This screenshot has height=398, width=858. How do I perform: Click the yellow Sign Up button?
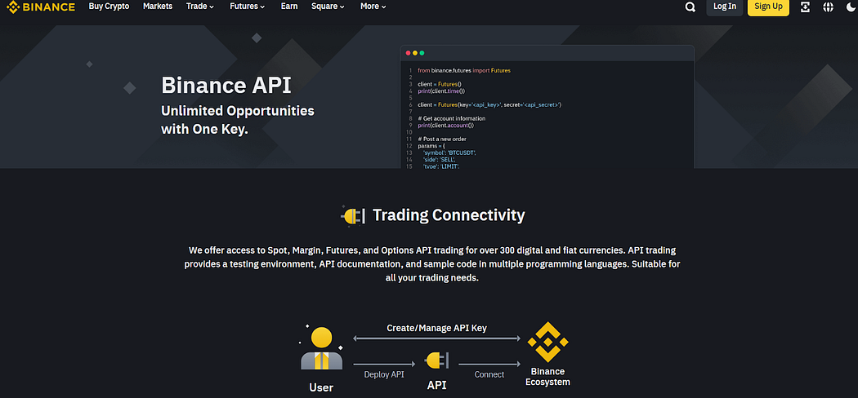click(768, 7)
